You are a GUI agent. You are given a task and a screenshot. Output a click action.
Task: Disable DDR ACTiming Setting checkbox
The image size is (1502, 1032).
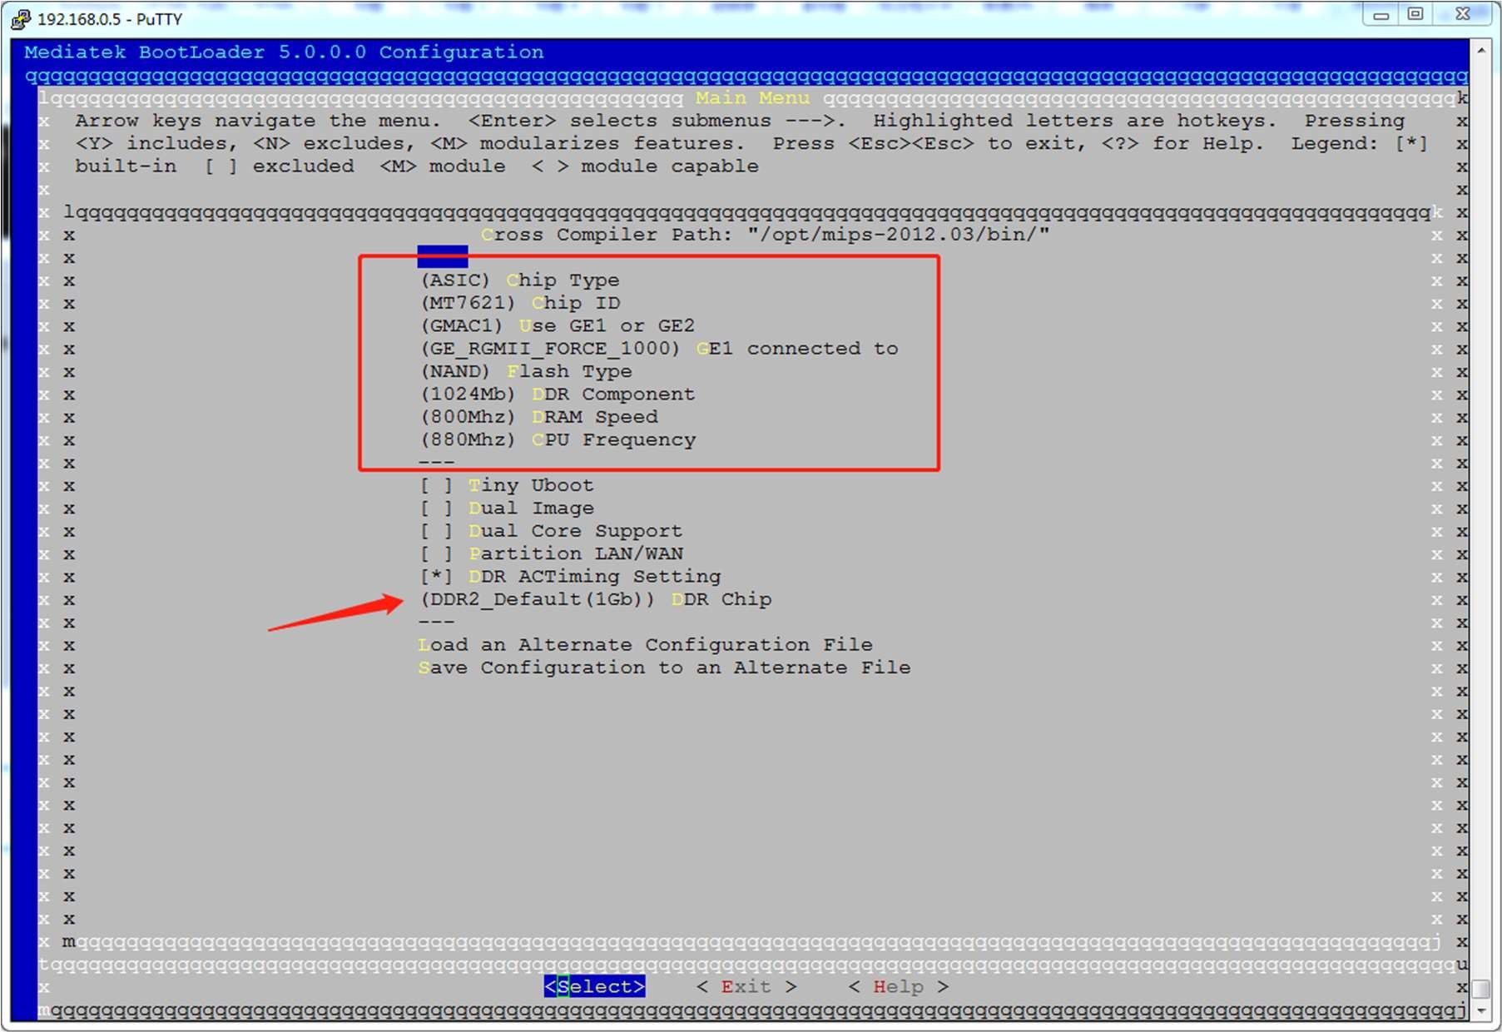pos(437,577)
